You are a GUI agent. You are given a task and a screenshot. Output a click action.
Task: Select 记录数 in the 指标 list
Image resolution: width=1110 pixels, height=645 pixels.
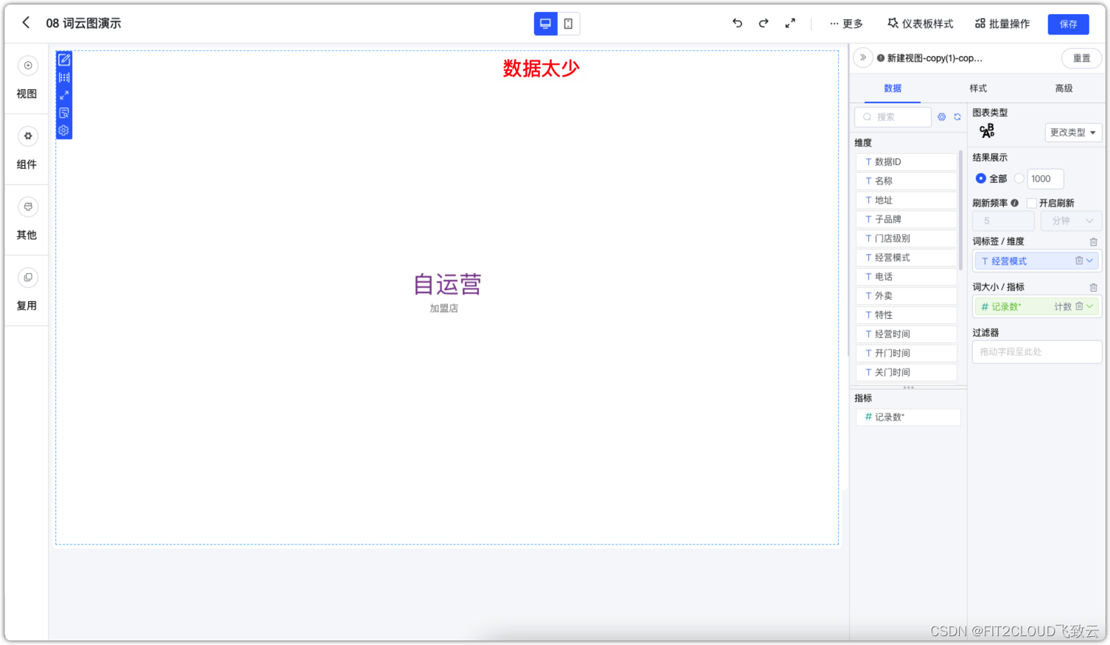(908, 417)
